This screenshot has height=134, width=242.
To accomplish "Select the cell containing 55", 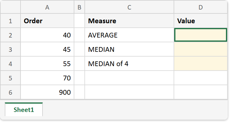I will click(x=47, y=64).
